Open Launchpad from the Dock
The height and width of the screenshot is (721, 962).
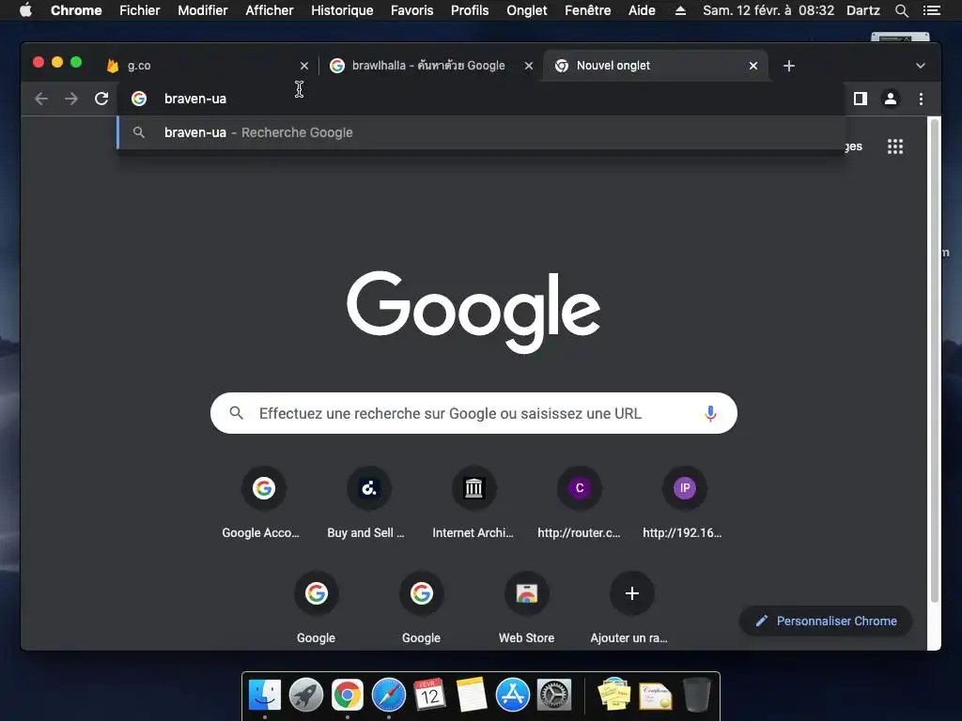(306, 696)
